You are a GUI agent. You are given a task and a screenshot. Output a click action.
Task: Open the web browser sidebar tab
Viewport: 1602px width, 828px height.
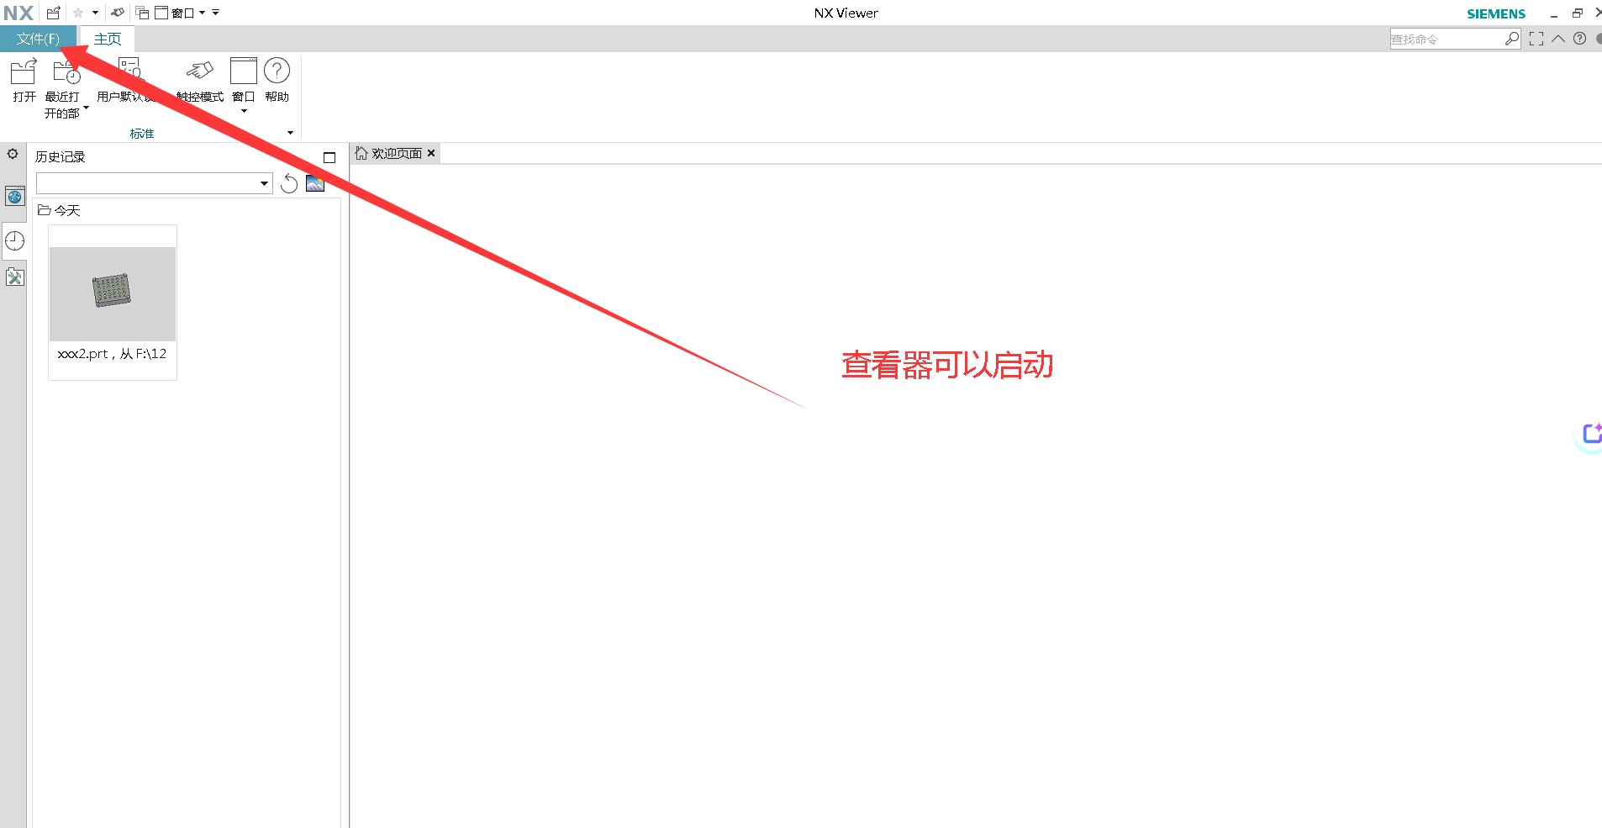(15, 197)
